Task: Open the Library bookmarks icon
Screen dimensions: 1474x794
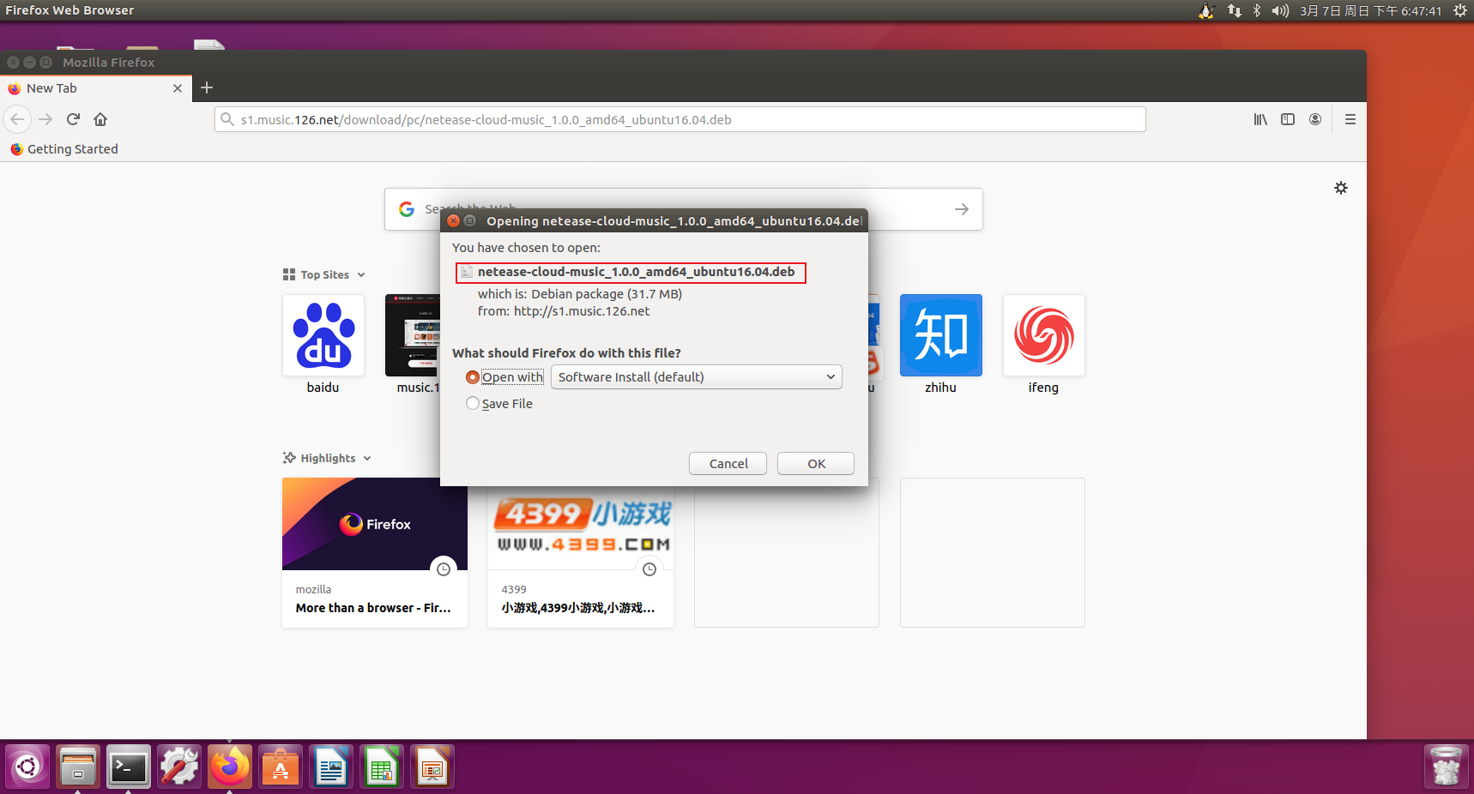Action: pos(1260,119)
